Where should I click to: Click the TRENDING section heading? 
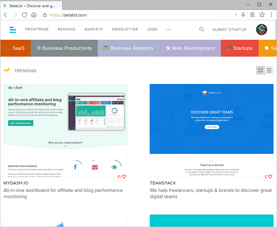tap(25, 71)
